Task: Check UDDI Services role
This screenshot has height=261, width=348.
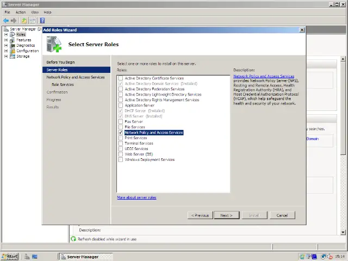Action: pyautogui.click(x=121, y=148)
